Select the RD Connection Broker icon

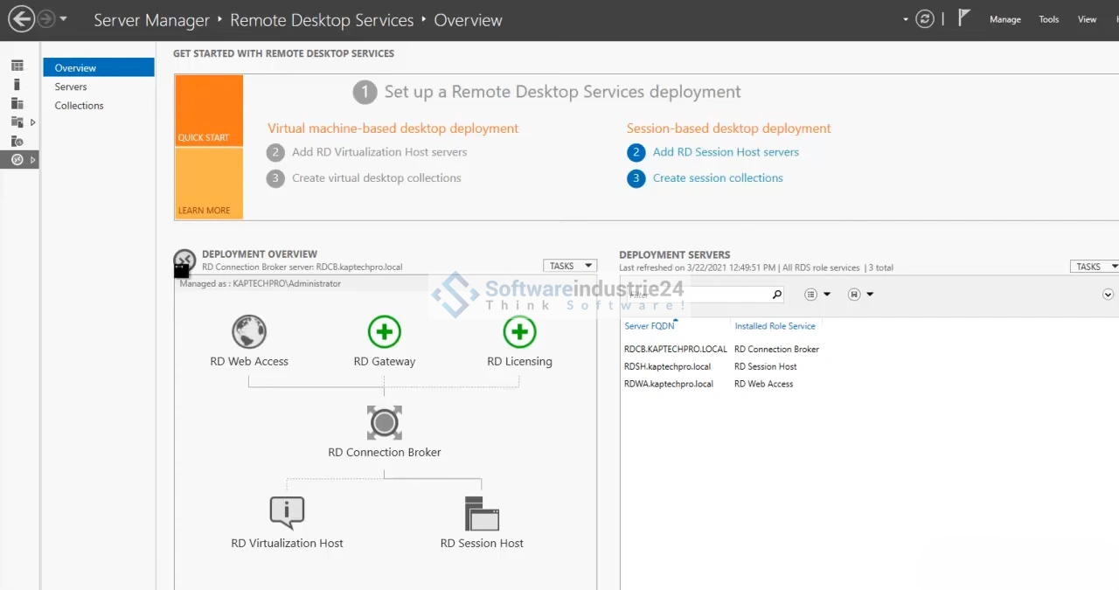point(384,423)
